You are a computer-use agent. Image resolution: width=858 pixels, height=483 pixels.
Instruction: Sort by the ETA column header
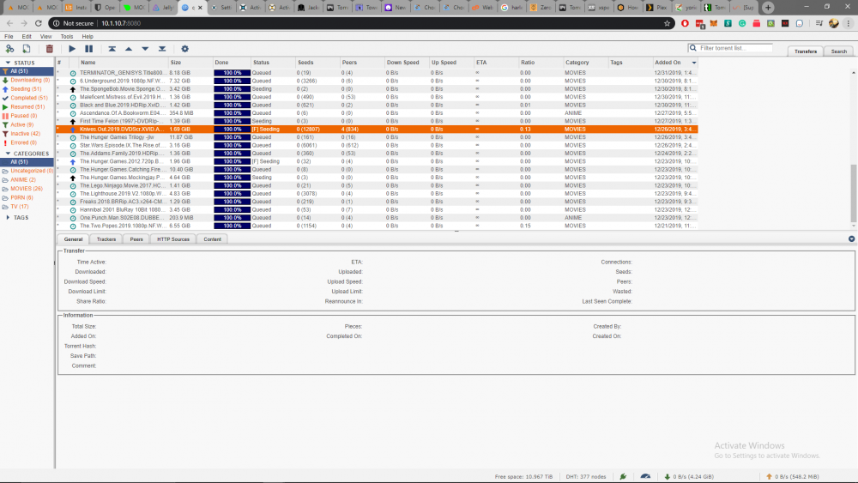[x=496, y=63]
